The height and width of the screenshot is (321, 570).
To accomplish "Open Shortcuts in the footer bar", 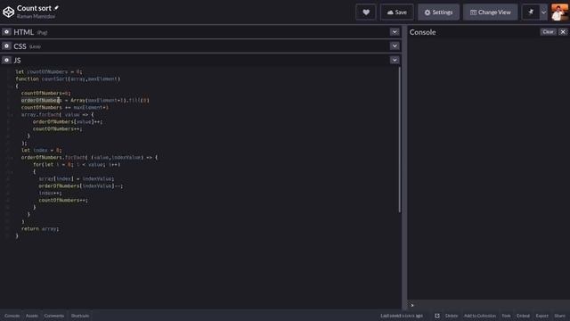I will click(80, 316).
